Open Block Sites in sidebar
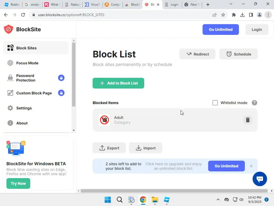 36,48
